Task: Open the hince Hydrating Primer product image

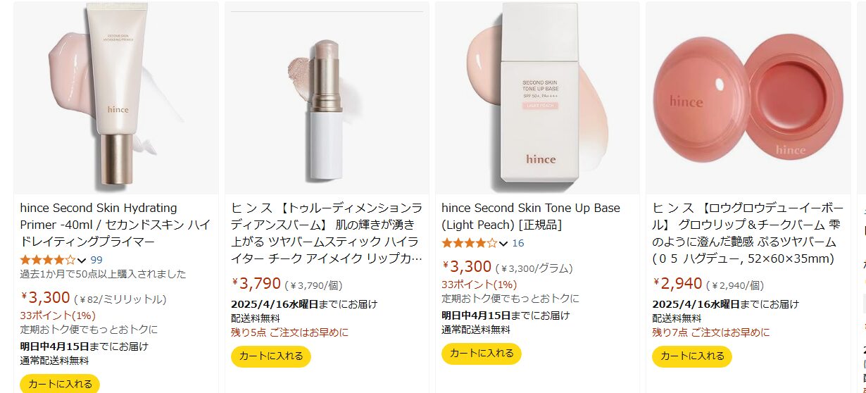Action: point(116,97)
